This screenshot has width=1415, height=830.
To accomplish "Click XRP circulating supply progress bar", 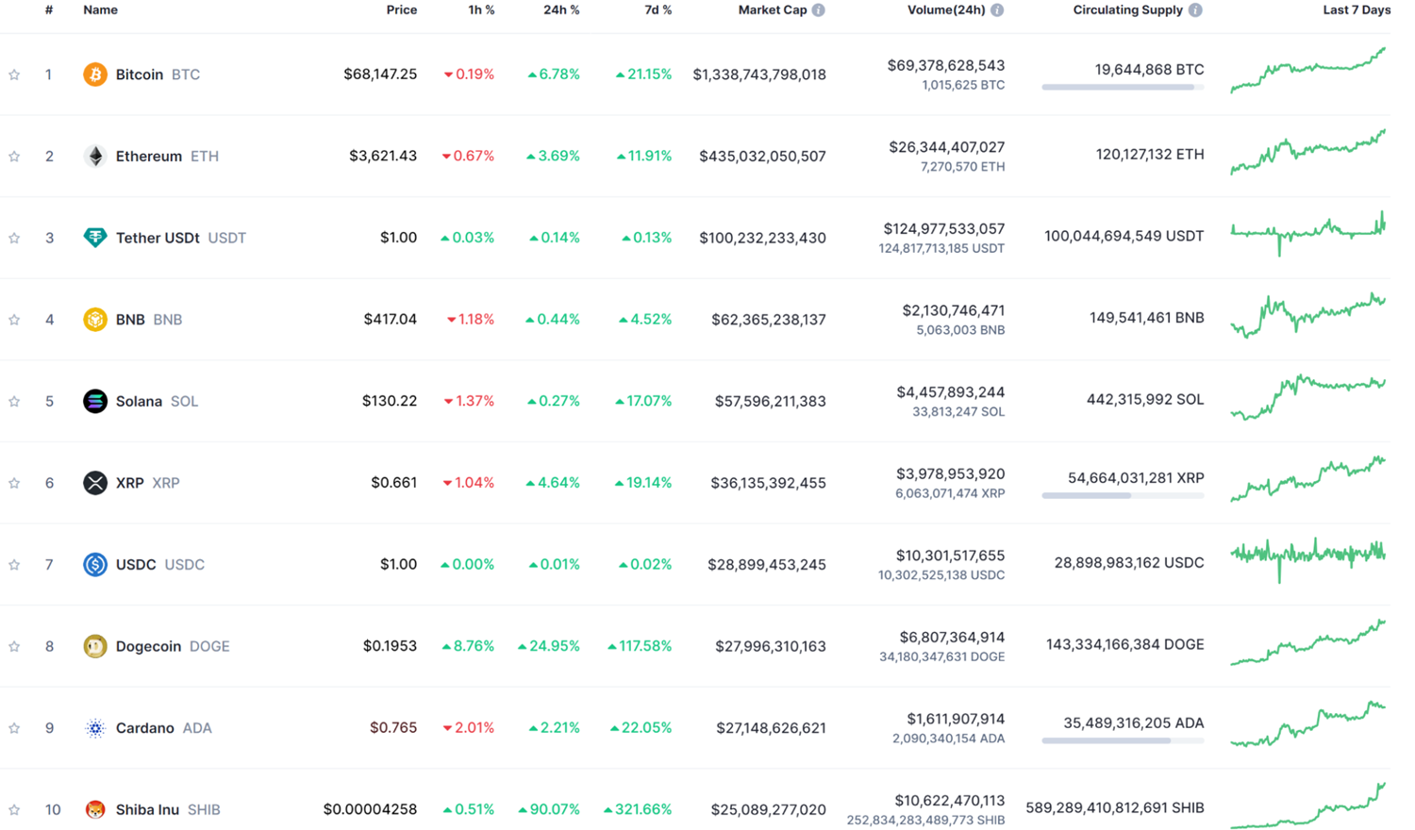I will click(x=1123, y=495).
